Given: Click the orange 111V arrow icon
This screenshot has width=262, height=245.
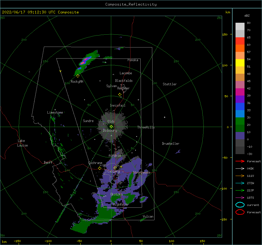Looking at the screenshot, I should coord(240,176).
